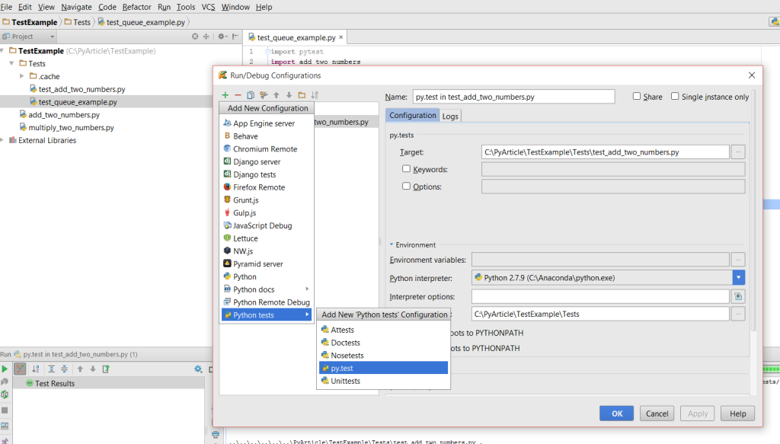Select test_add_two_numbers.py in Project tree
This screenshot has height=444, width=780.
(x=82, y=89)
